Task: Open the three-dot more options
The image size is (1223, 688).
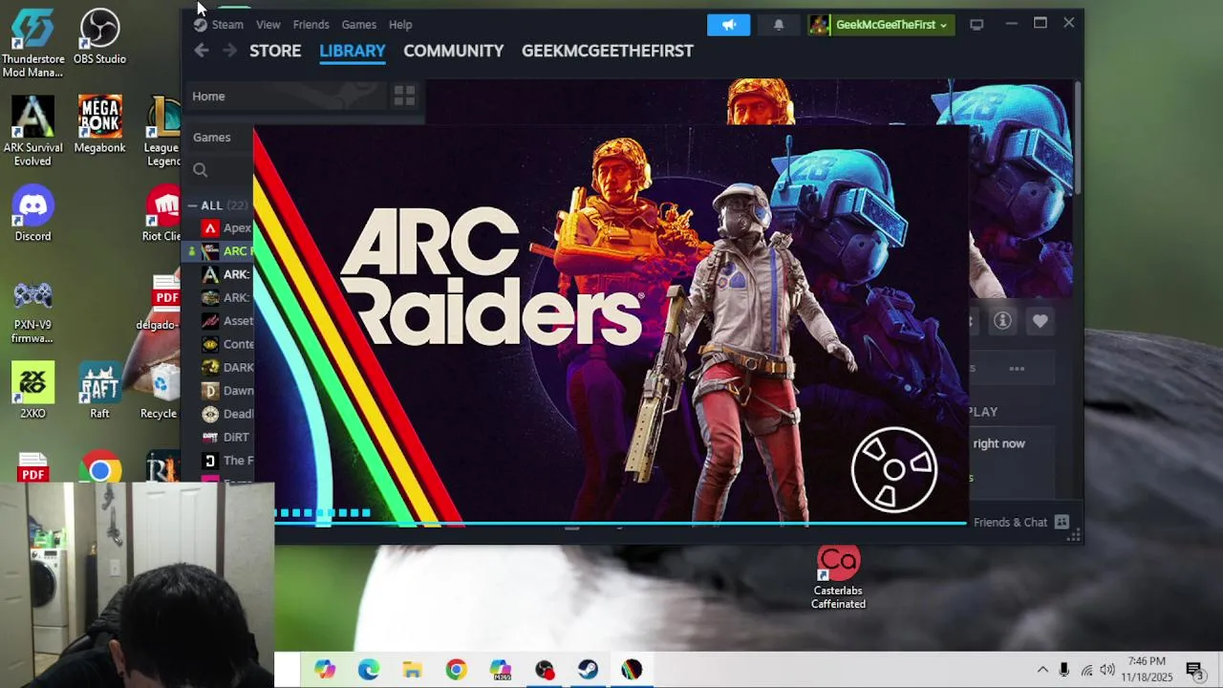Action: coord(1017,369)
